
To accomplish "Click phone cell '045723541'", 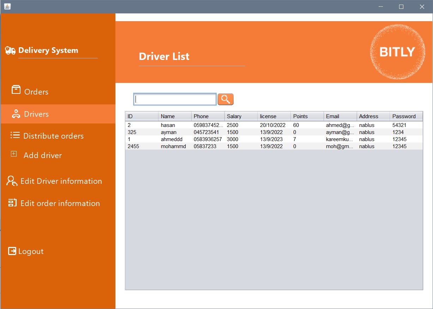I will [208, 132].
